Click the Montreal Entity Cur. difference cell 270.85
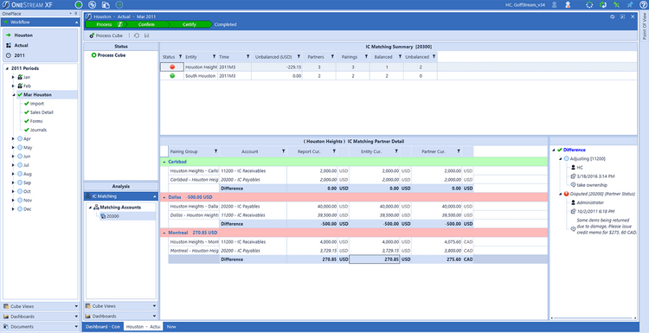Screen dimensions: 649x333 click(374, 259)
